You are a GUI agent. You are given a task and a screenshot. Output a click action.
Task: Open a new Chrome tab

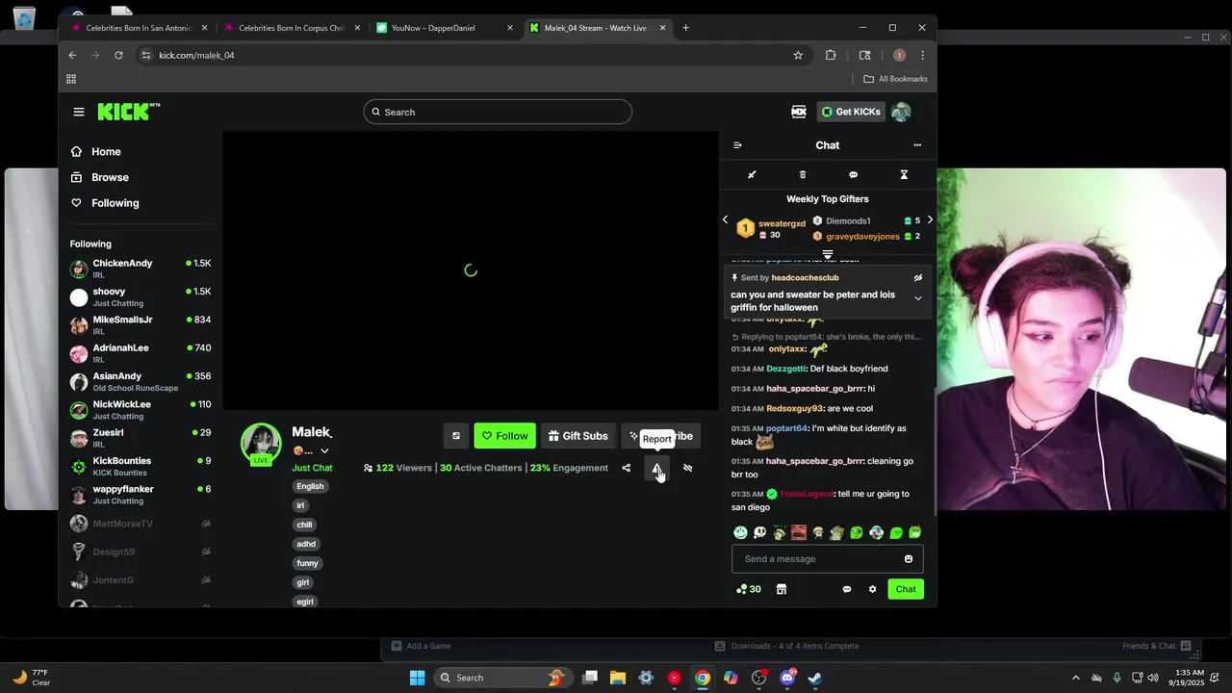(685, 28)
